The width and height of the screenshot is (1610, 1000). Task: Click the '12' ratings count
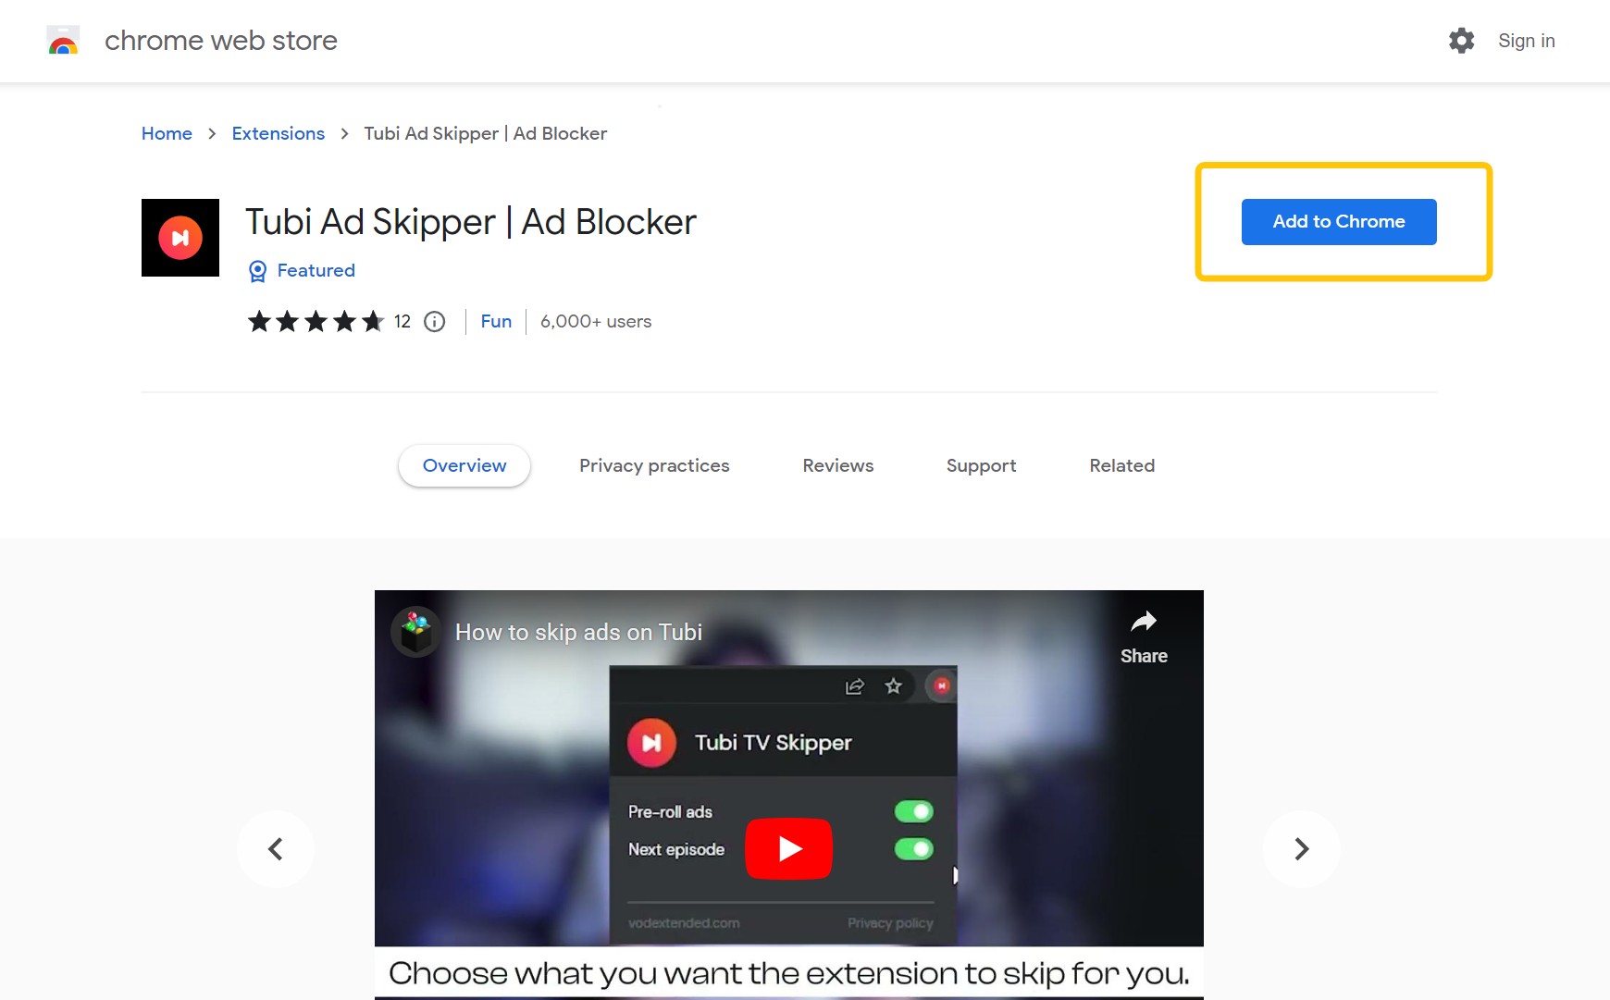[402, 322]
